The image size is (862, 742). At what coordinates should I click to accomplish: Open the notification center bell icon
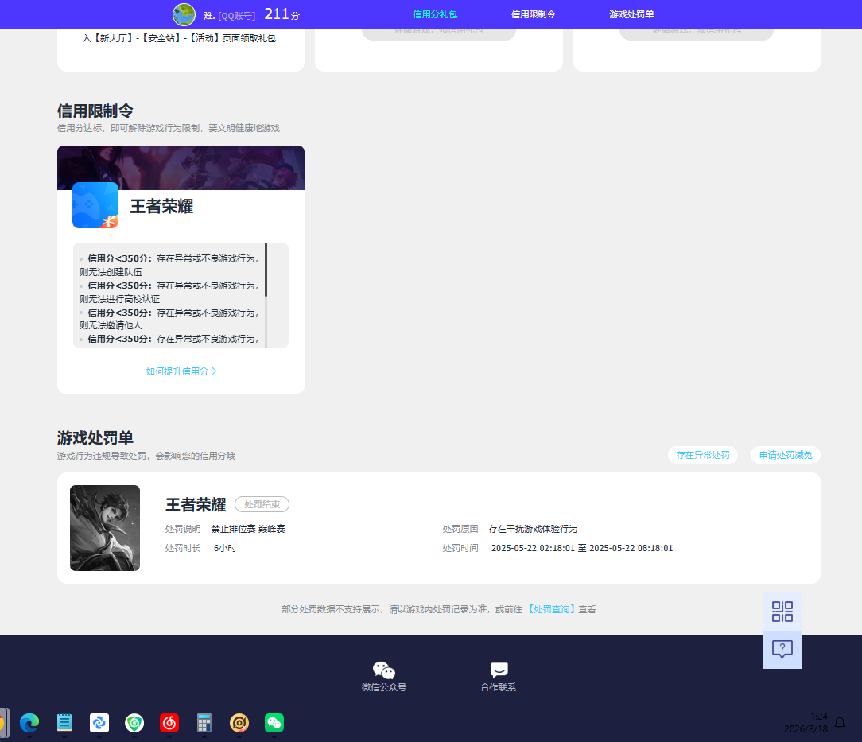[x=840, y=723]
